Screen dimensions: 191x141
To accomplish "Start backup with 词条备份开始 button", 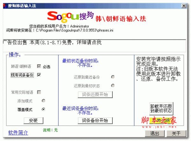I will 95,121.
